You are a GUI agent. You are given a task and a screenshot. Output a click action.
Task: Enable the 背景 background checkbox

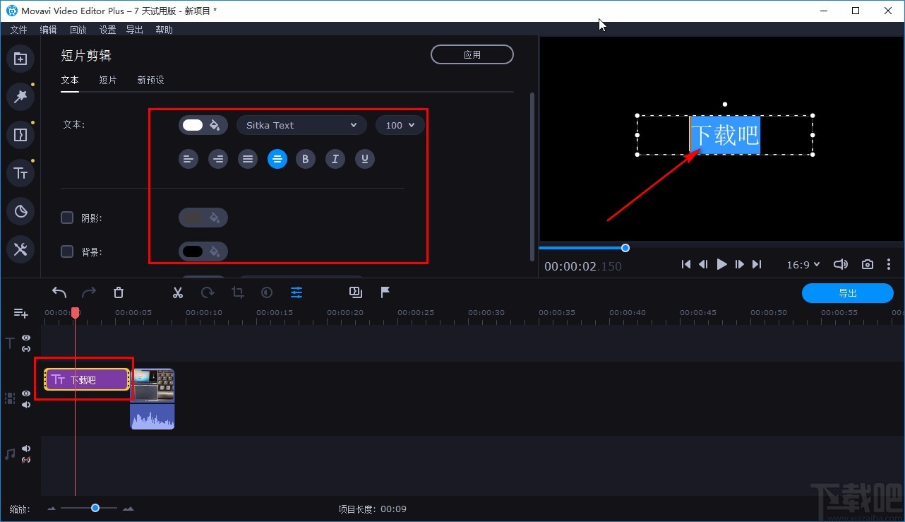click(x=67, y=251)
